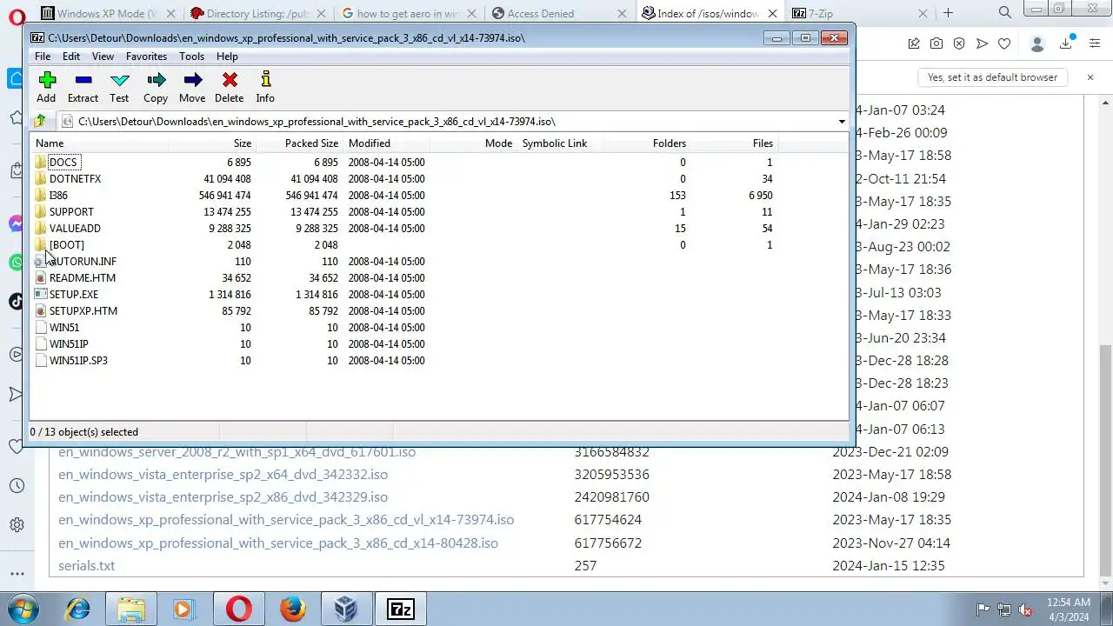Select the DOTNETFX folder
This screenshot has width=1113, height=626.
point(75,179)
